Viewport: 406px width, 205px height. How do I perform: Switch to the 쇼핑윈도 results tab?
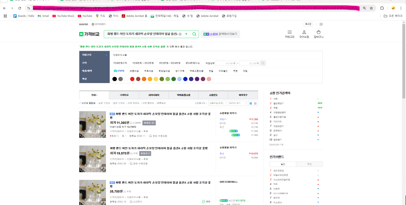[214, 95]
